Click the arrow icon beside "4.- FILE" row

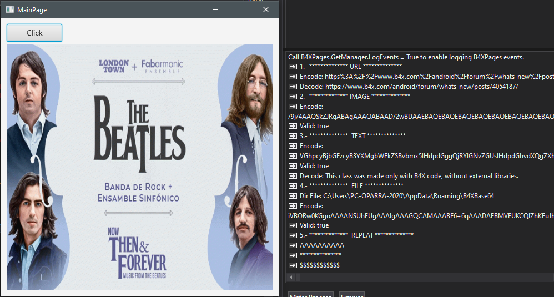pos(293,186)
